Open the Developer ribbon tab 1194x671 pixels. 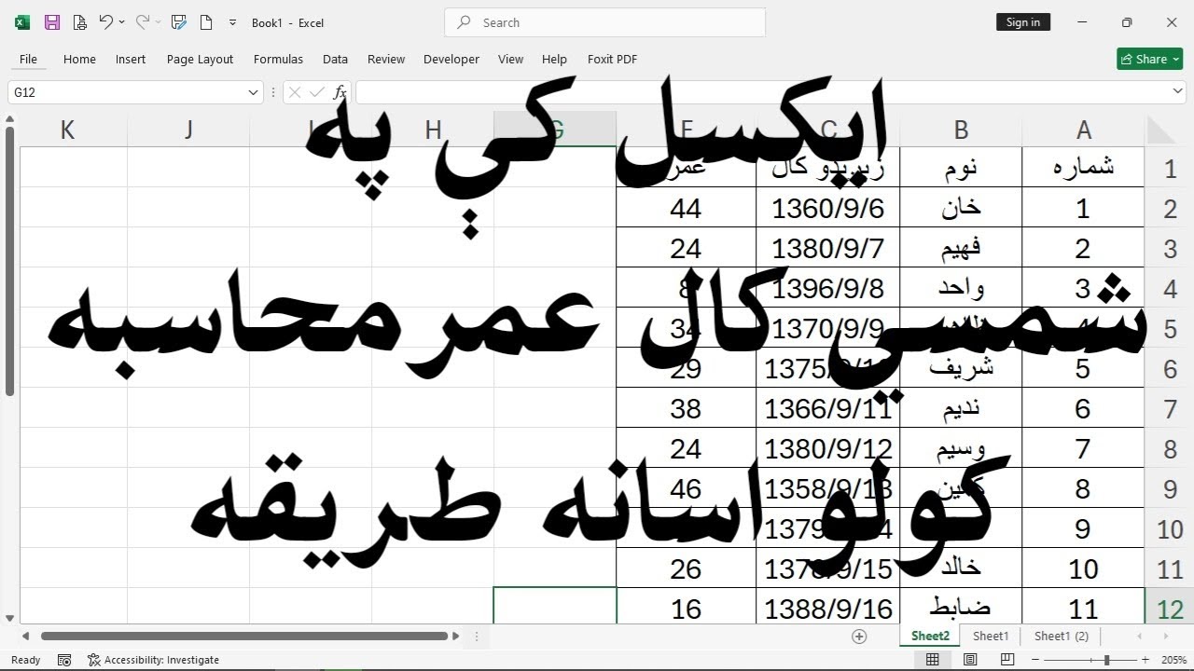coord(451,59)
